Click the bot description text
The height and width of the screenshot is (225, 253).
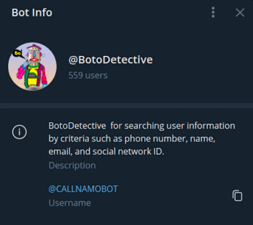(142, 139)
